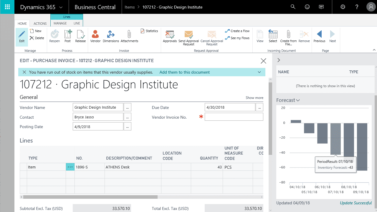
Task: Click Add them to this document
Action: 185,72
